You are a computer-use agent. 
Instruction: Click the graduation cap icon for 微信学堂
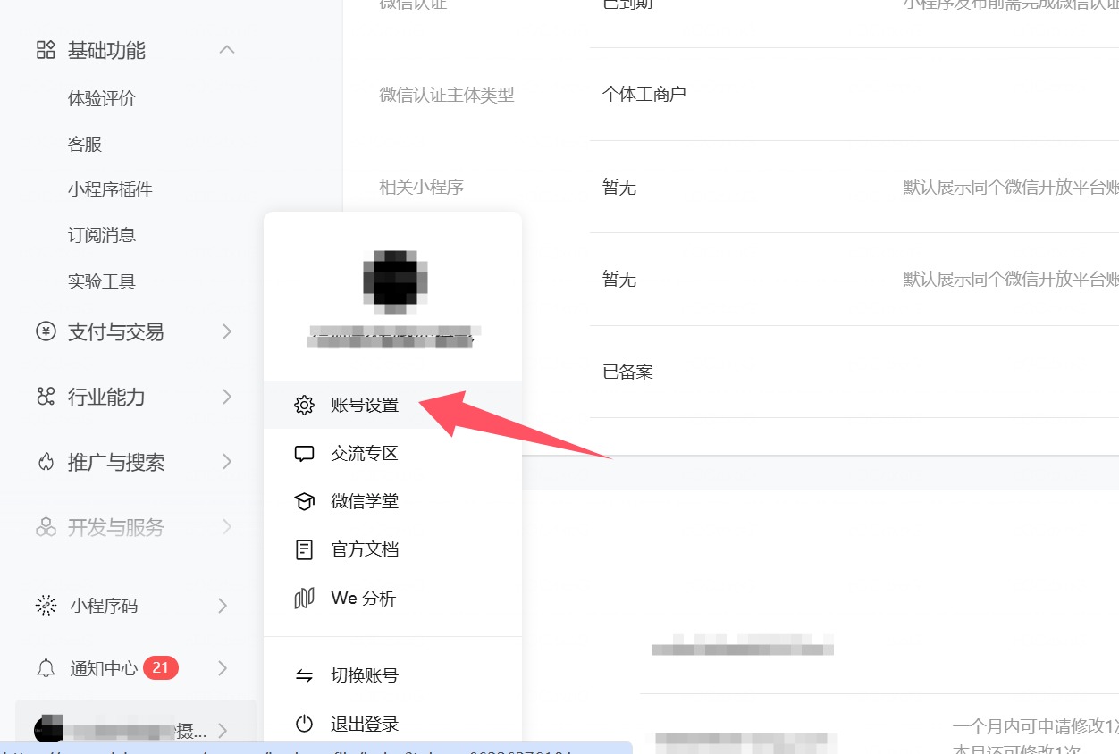click(x=305, y=502)
